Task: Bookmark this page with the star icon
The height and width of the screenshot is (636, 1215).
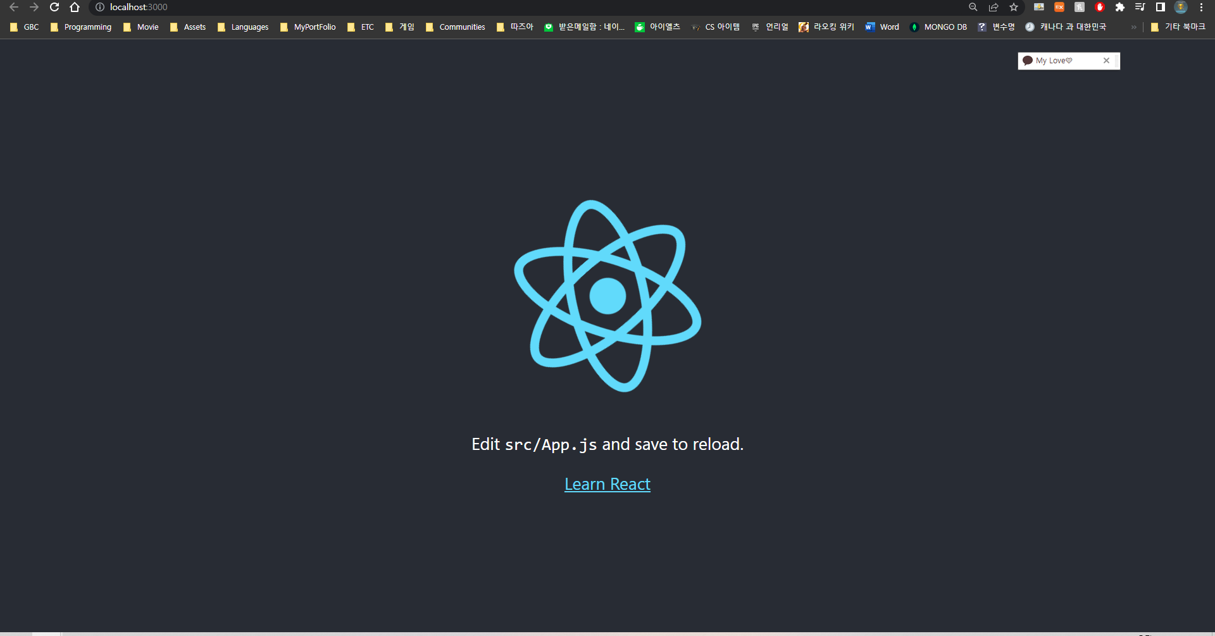Action: pos(1014,7)
